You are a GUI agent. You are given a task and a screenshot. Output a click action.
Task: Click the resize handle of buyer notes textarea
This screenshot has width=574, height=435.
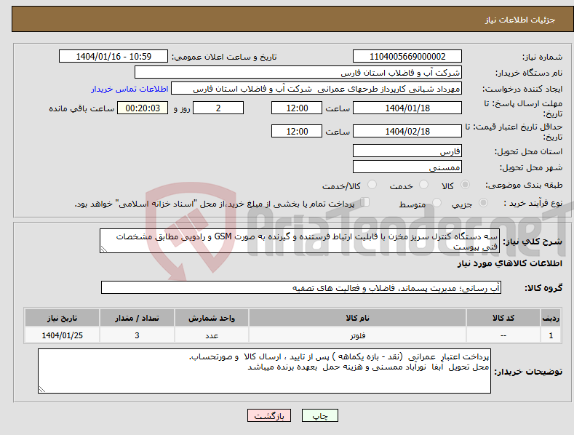(x=42, y=389)
